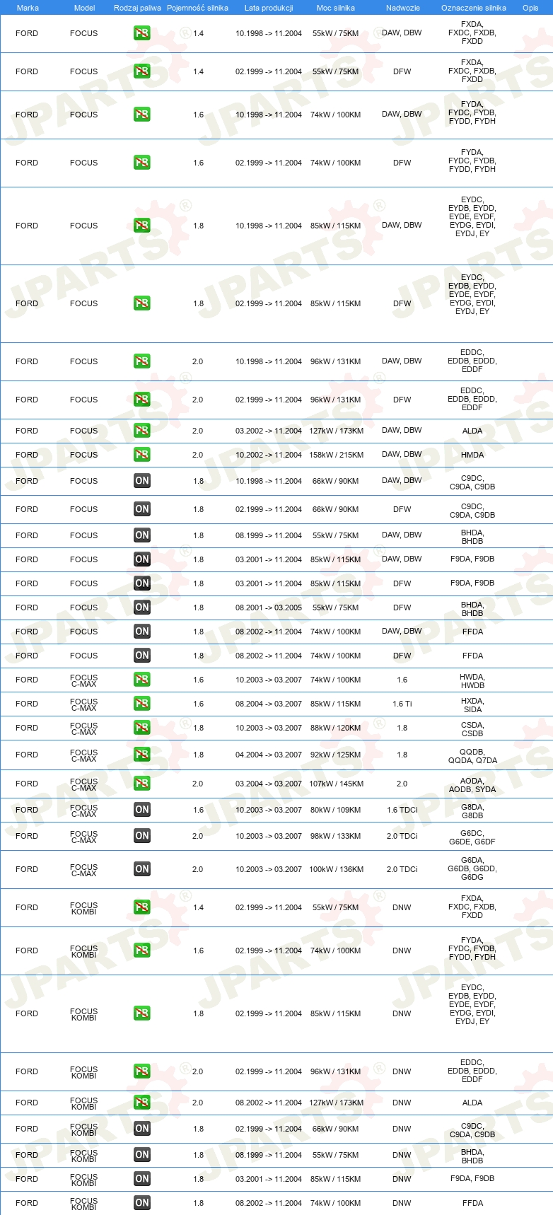Select the 03.2004 -> 03.2007 date cell
The height and width of the screenshot is (1215, 553).
269,784
